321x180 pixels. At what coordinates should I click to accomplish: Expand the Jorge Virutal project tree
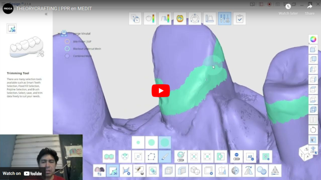[59, 33]
